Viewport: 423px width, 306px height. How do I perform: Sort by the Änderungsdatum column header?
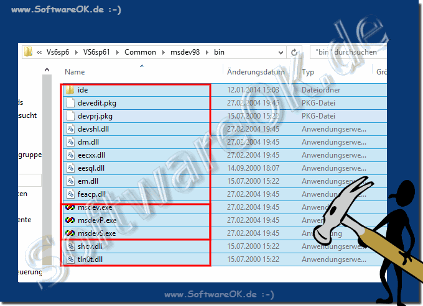click(x=256, y=72)
